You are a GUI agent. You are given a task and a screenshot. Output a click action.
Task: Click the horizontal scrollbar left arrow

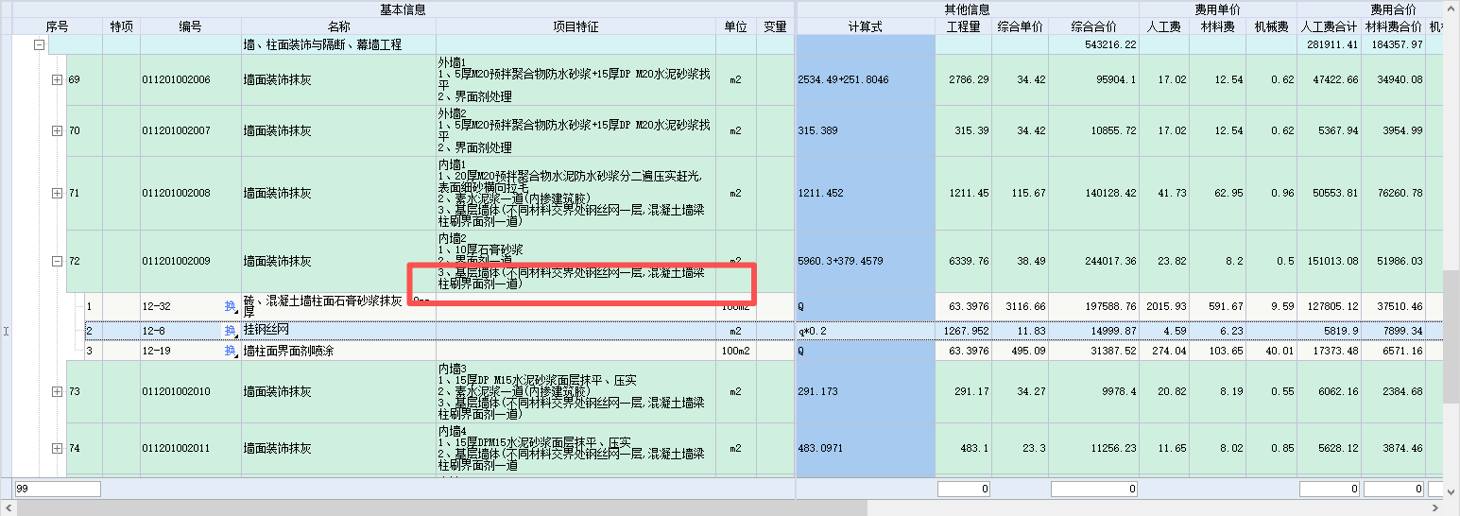tap(7, 508)
